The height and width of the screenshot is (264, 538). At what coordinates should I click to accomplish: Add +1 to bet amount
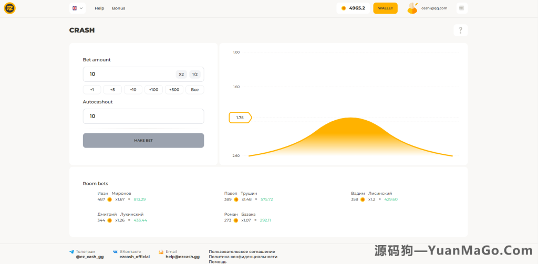(x=92, y=89)
